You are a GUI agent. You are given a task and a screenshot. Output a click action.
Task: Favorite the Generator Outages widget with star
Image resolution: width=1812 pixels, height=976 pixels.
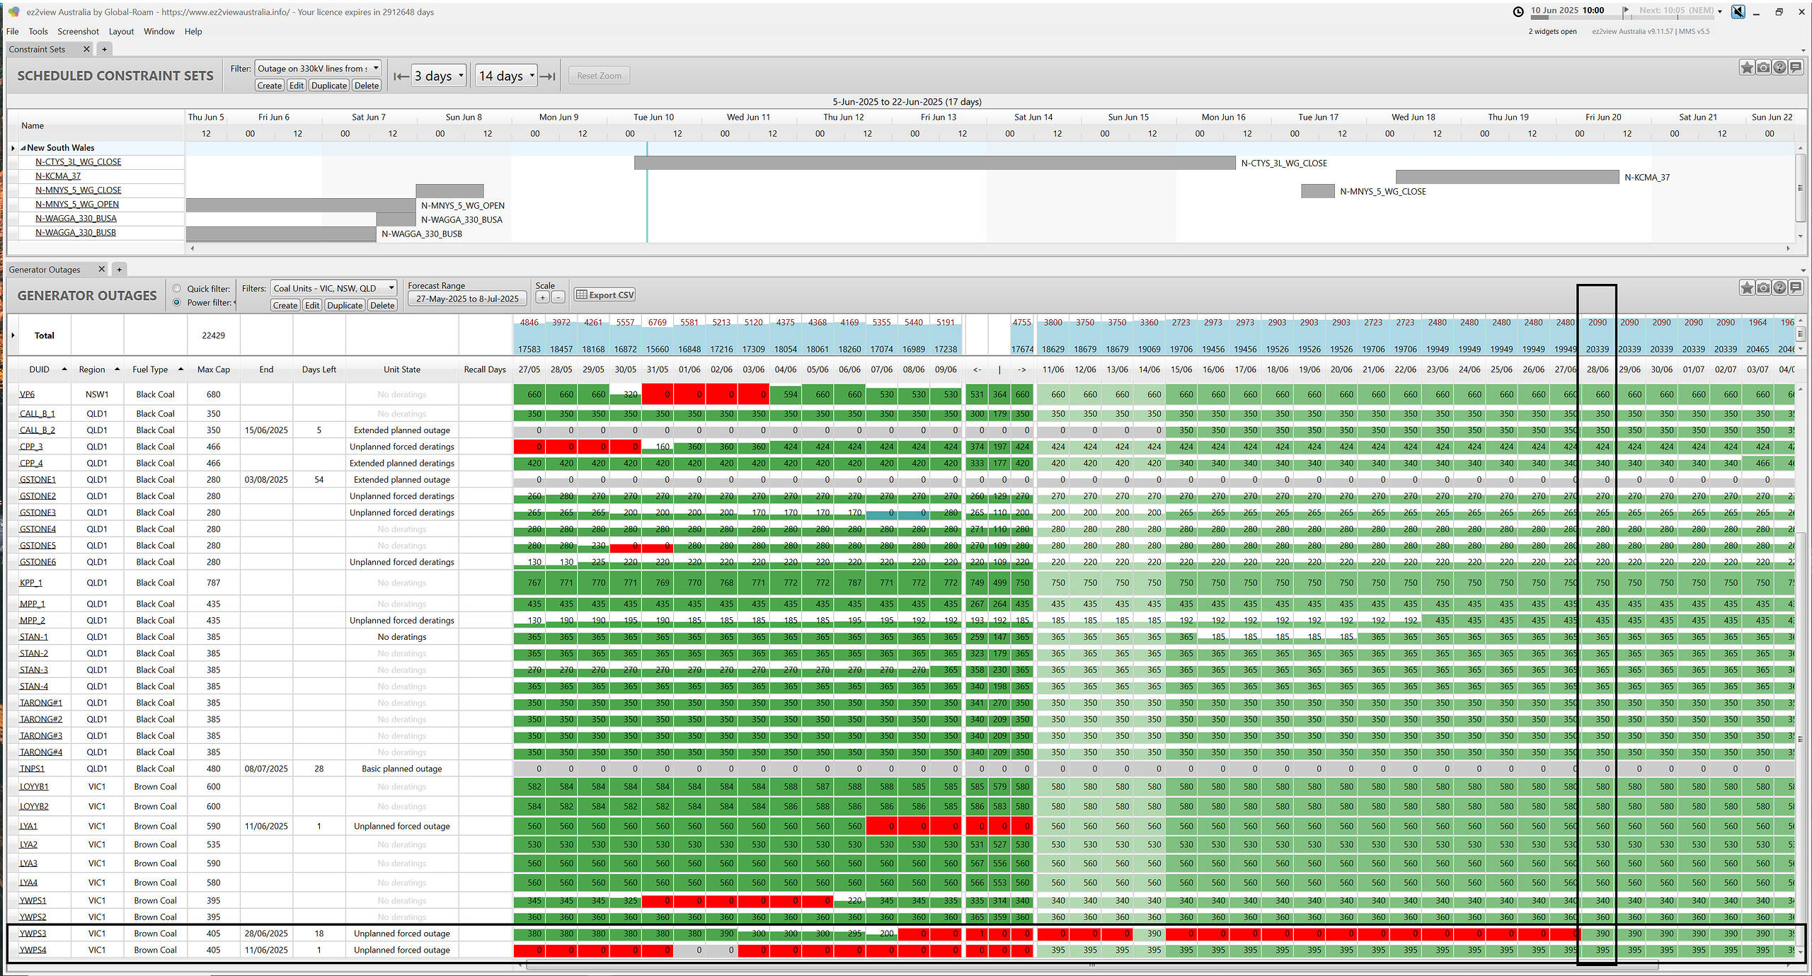(x=1747, y=287)
